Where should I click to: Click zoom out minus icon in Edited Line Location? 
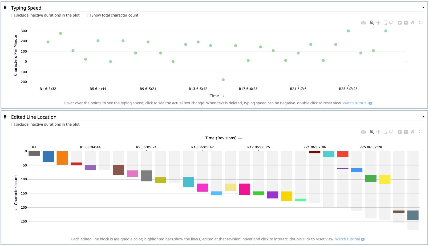coord(406,132)
